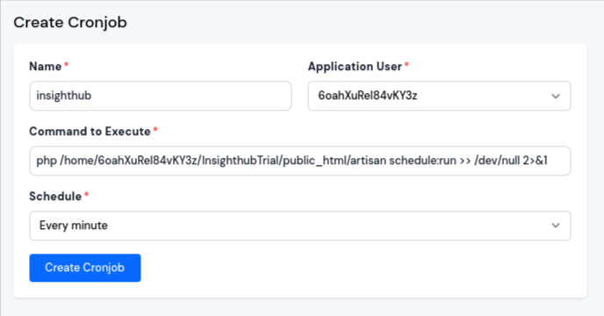Click the Application User label

click(355, 67)
